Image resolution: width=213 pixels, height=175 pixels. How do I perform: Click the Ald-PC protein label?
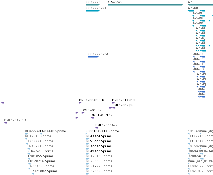(x=198, y=59)
